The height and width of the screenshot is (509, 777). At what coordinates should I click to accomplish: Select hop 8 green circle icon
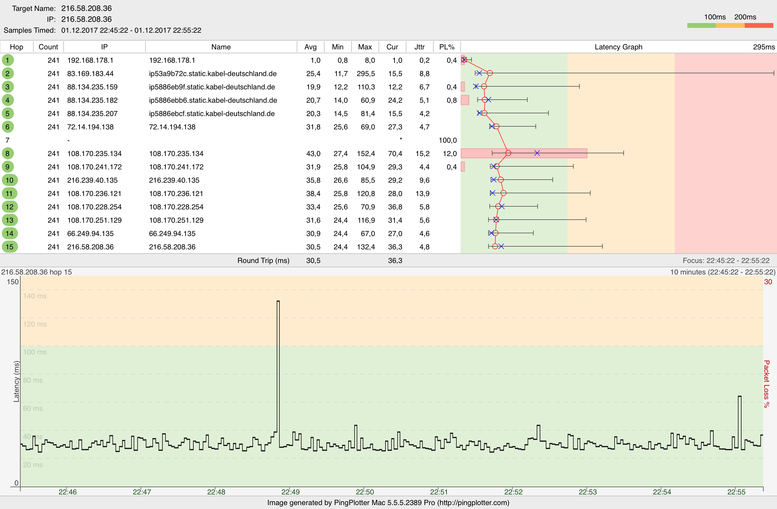click(8, 153)
